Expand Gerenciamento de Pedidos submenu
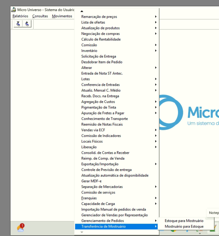219x236 pixels. click(117, 221)
